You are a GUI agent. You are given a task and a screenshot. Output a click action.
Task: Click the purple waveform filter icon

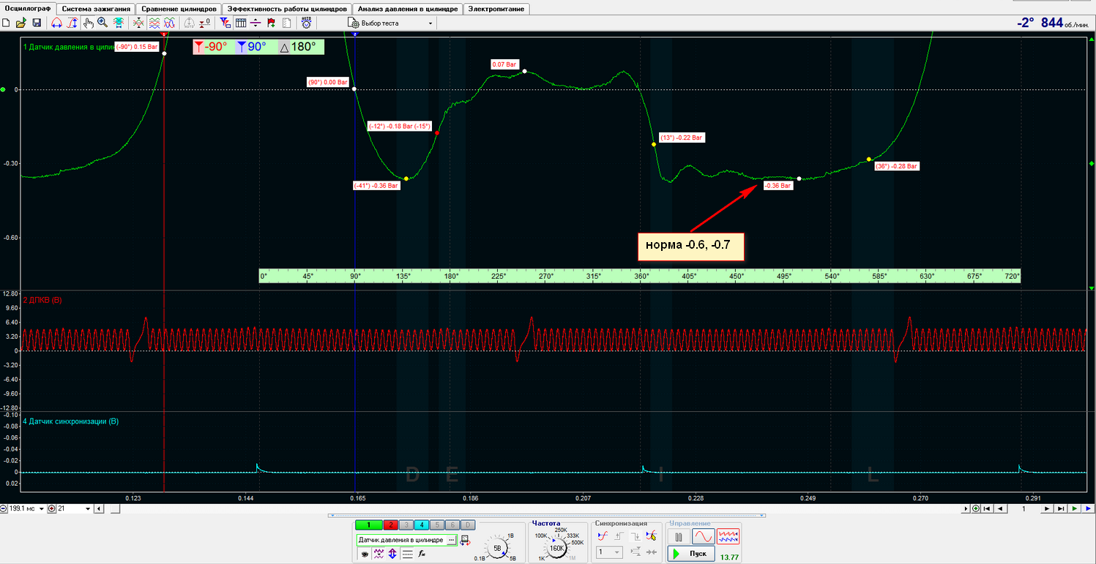(x=379, y=554)
